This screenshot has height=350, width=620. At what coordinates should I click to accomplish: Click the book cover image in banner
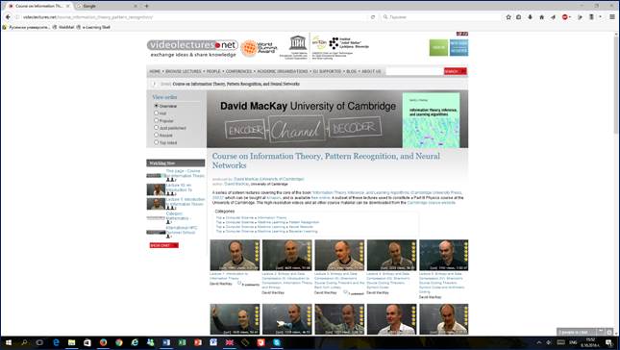(431, 120)
